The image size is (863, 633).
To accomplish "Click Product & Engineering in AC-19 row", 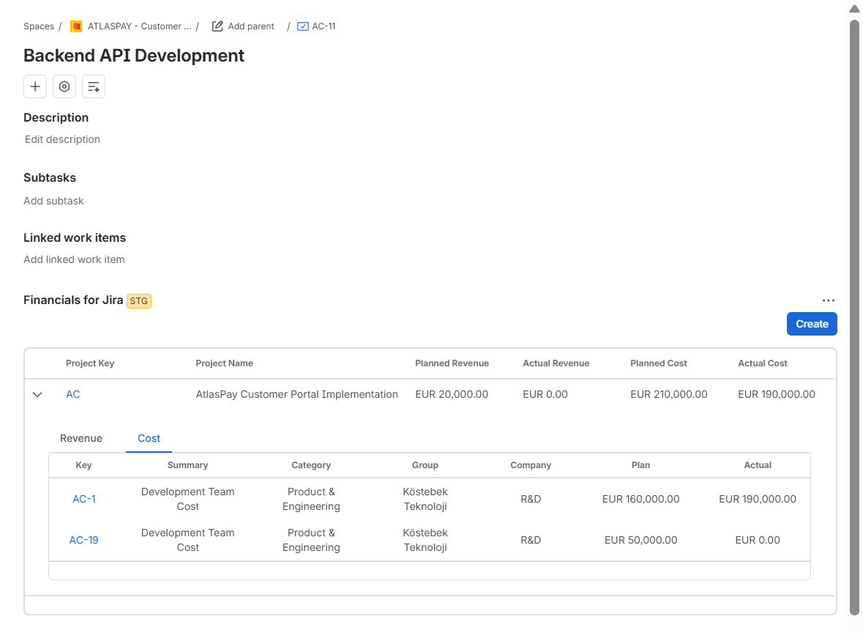I will tap(311, 541).
